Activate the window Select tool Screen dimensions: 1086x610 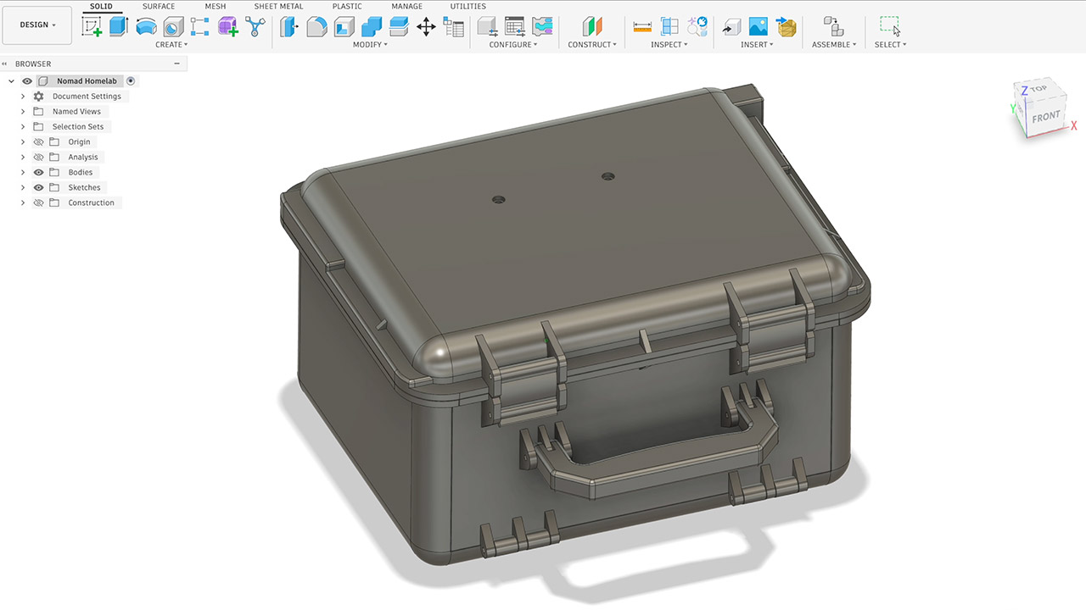pyautogui.click(x=890, y=26)
